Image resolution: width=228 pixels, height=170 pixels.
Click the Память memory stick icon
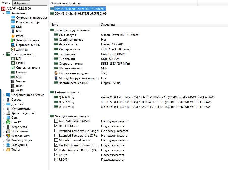tap(13, 72)
